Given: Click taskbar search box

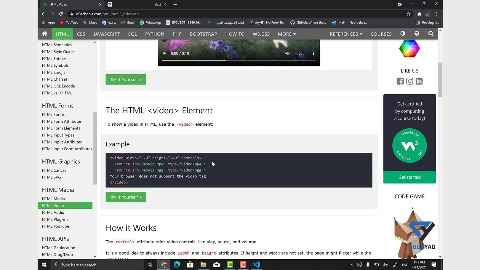Looking at the screenshot, I should [x=97, y=265].
